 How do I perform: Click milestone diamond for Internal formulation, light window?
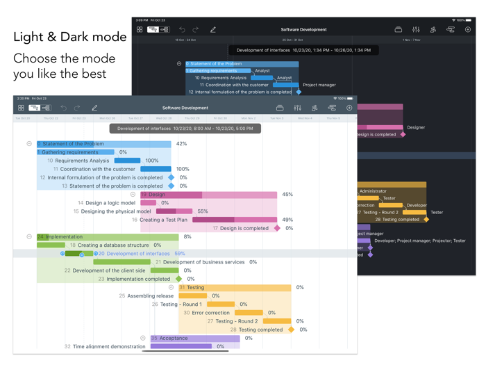[x=171, y=177]
